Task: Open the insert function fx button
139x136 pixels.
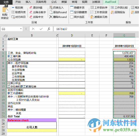Action: click(x=49, y=29)
